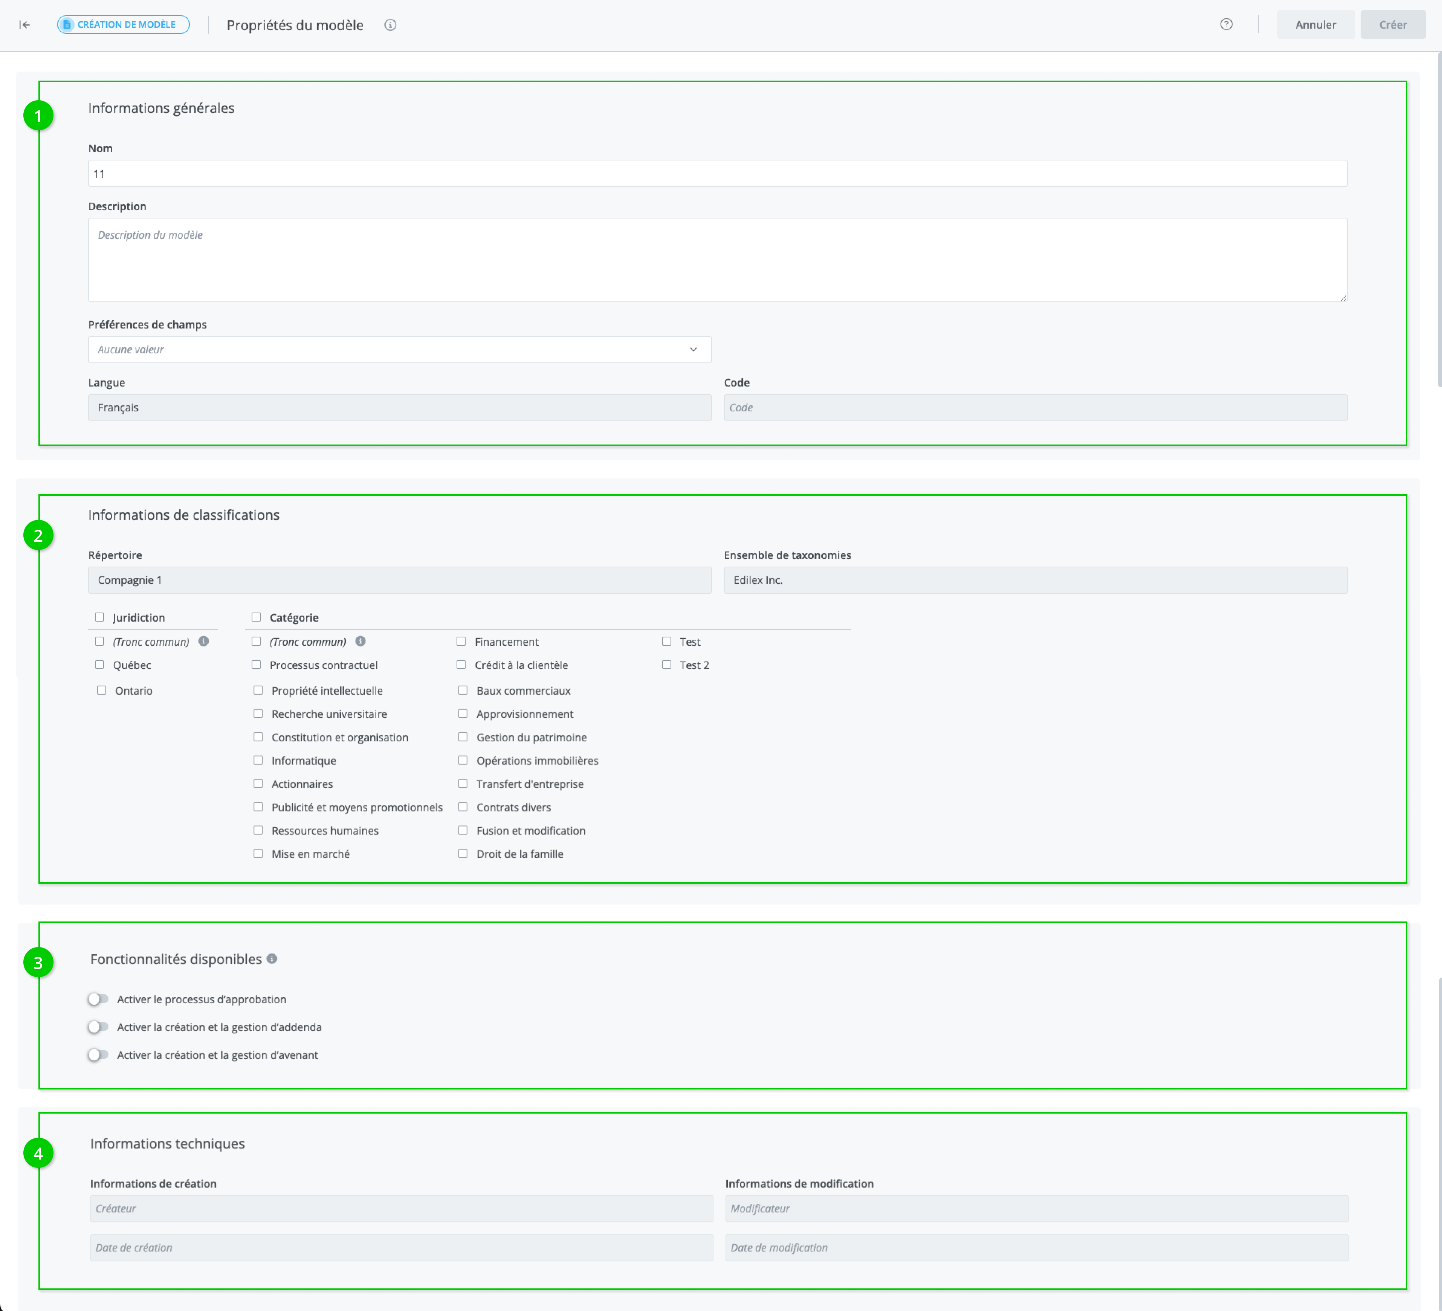This screenshot has height=1311, width=1442.
Task: Check the Financement category checkbox
Action: (461, 642)
